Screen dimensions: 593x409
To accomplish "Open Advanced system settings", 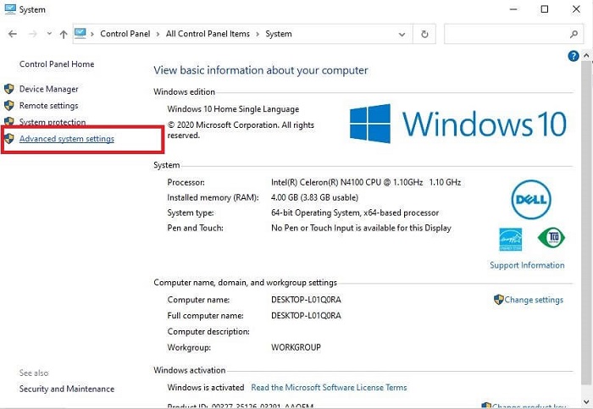I will pos(67,139).
